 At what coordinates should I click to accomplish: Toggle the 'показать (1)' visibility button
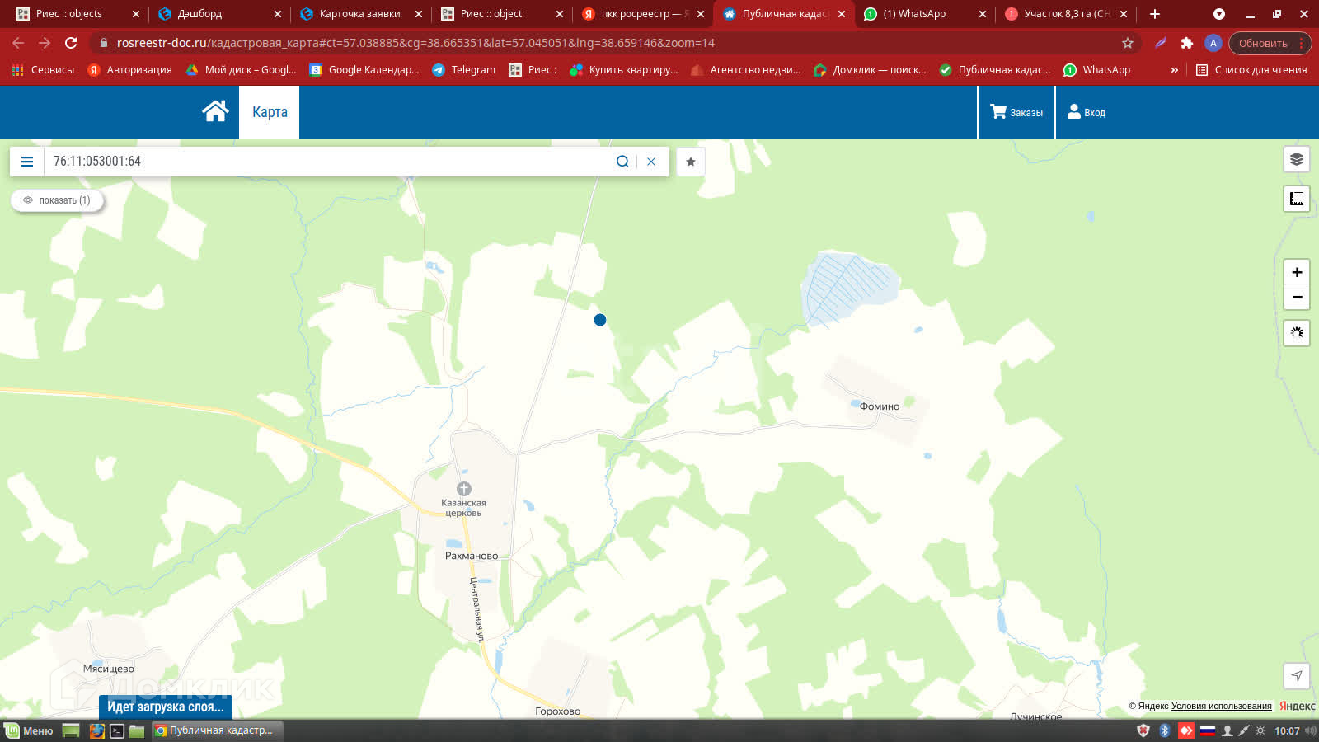coord(57,200)
